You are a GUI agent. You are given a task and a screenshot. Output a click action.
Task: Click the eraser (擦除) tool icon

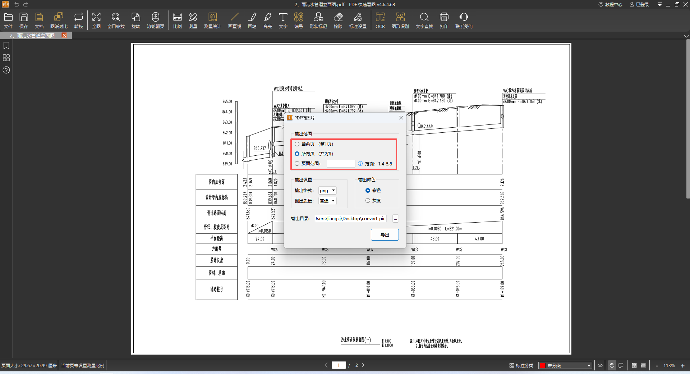(338, 20)
